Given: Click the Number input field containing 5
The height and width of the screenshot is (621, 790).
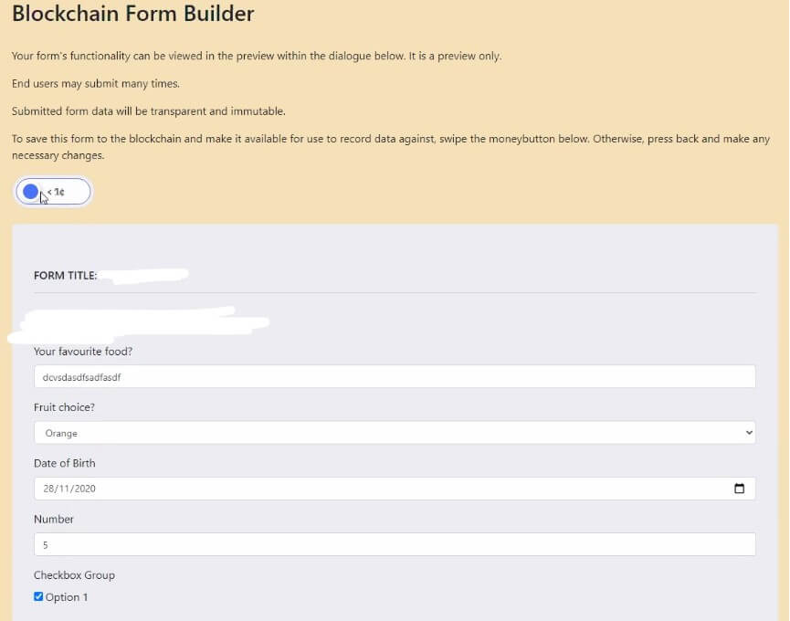Looking at the screenshot, I should (x=395, y=544).
